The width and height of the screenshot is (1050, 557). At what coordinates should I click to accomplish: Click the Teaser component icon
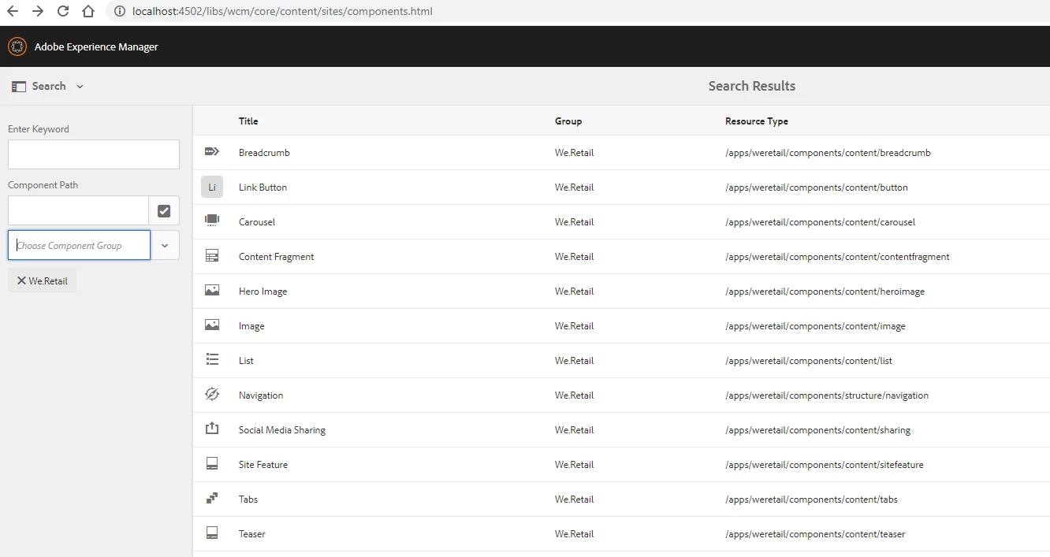click(x=212, y=533)
